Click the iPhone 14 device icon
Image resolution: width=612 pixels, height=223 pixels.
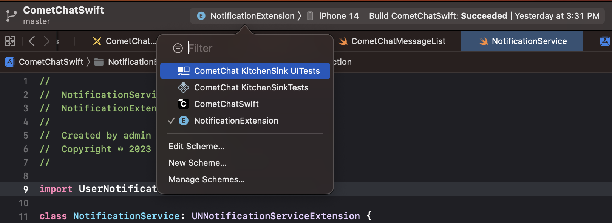pyautogui.click(x=310, y=16)
